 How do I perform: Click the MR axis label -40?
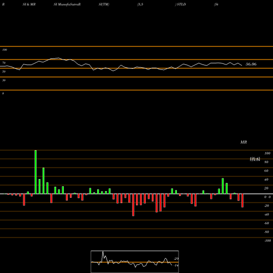pos(266,215)
